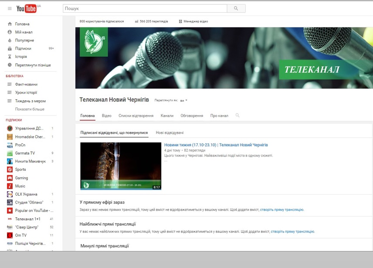The height and width of the screenshot is (268, 373).
Task: Click the channel search magnifier icon
Action: (237, 115)
